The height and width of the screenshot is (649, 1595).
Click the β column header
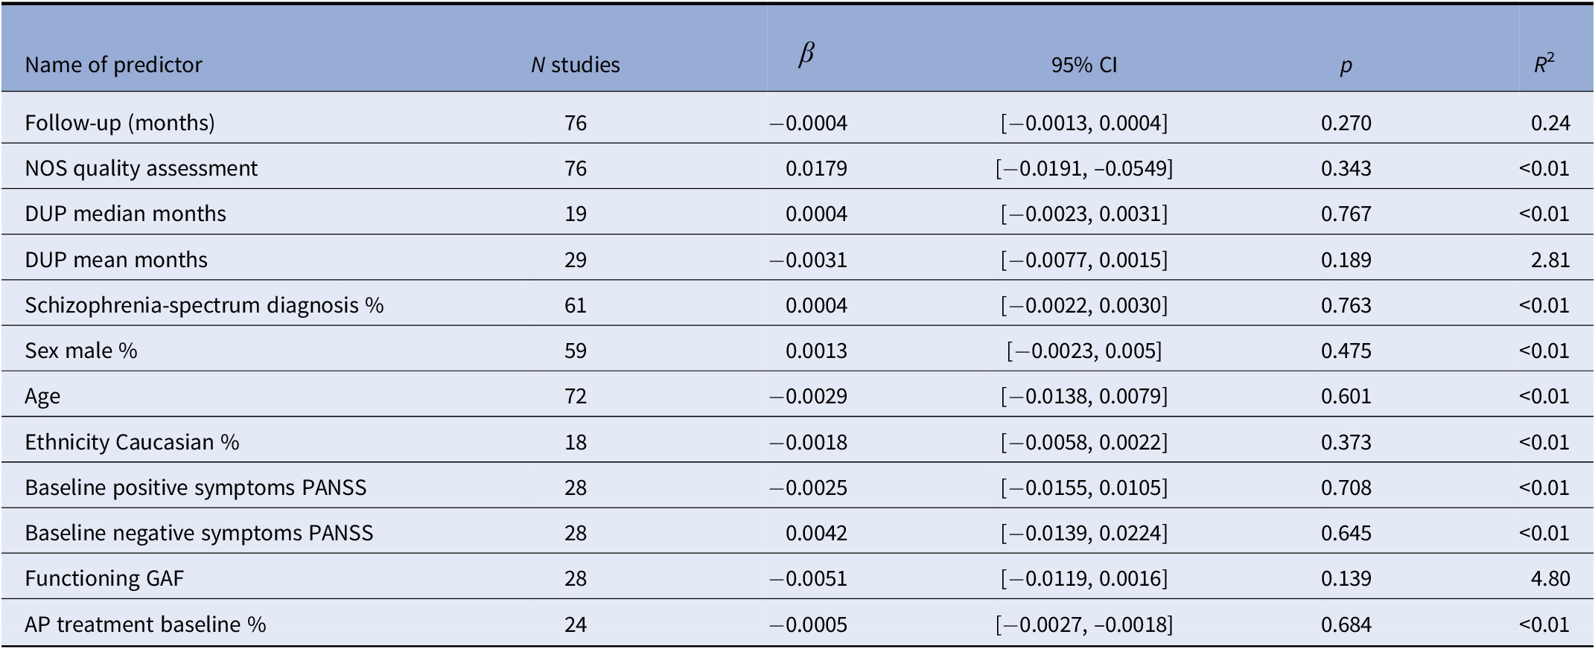[806, 55]
